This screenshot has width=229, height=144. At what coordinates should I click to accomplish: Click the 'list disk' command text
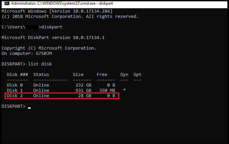[40, 64]
